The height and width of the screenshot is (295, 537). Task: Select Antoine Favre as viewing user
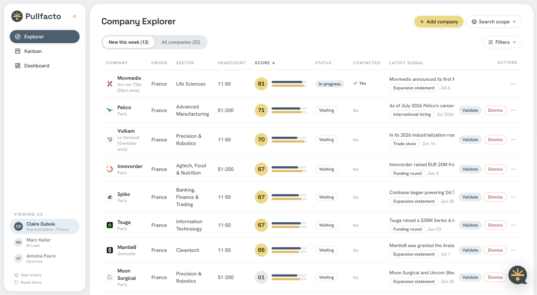(x=45, y=258)
